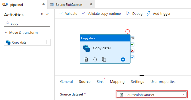The height and width of the screenshot is (100, 191).
Task: View source code with braces icon
Action: [x=95, y=59]
